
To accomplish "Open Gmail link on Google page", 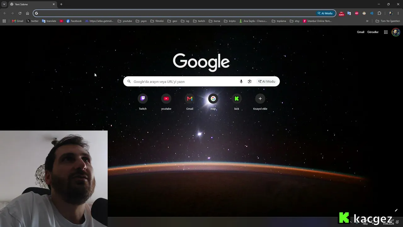I will click(x=360, y=32).
